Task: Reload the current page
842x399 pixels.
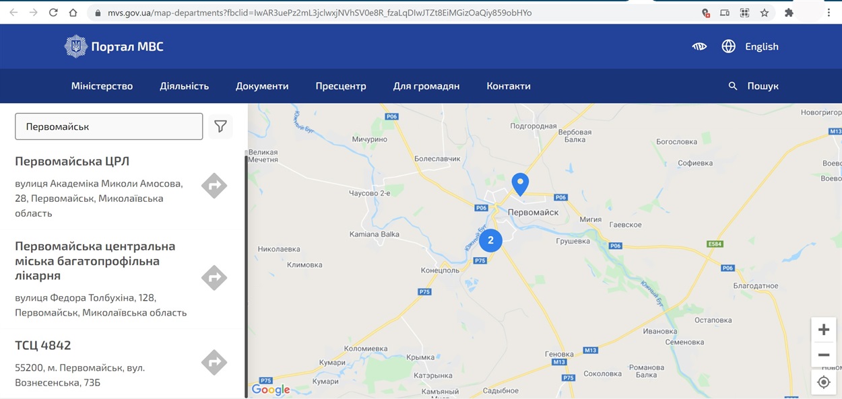Action: click(53, 13)
